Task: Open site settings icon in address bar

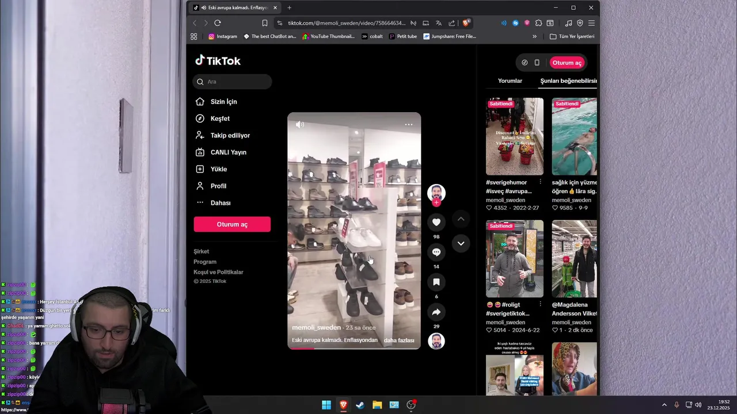Action: 279,23
